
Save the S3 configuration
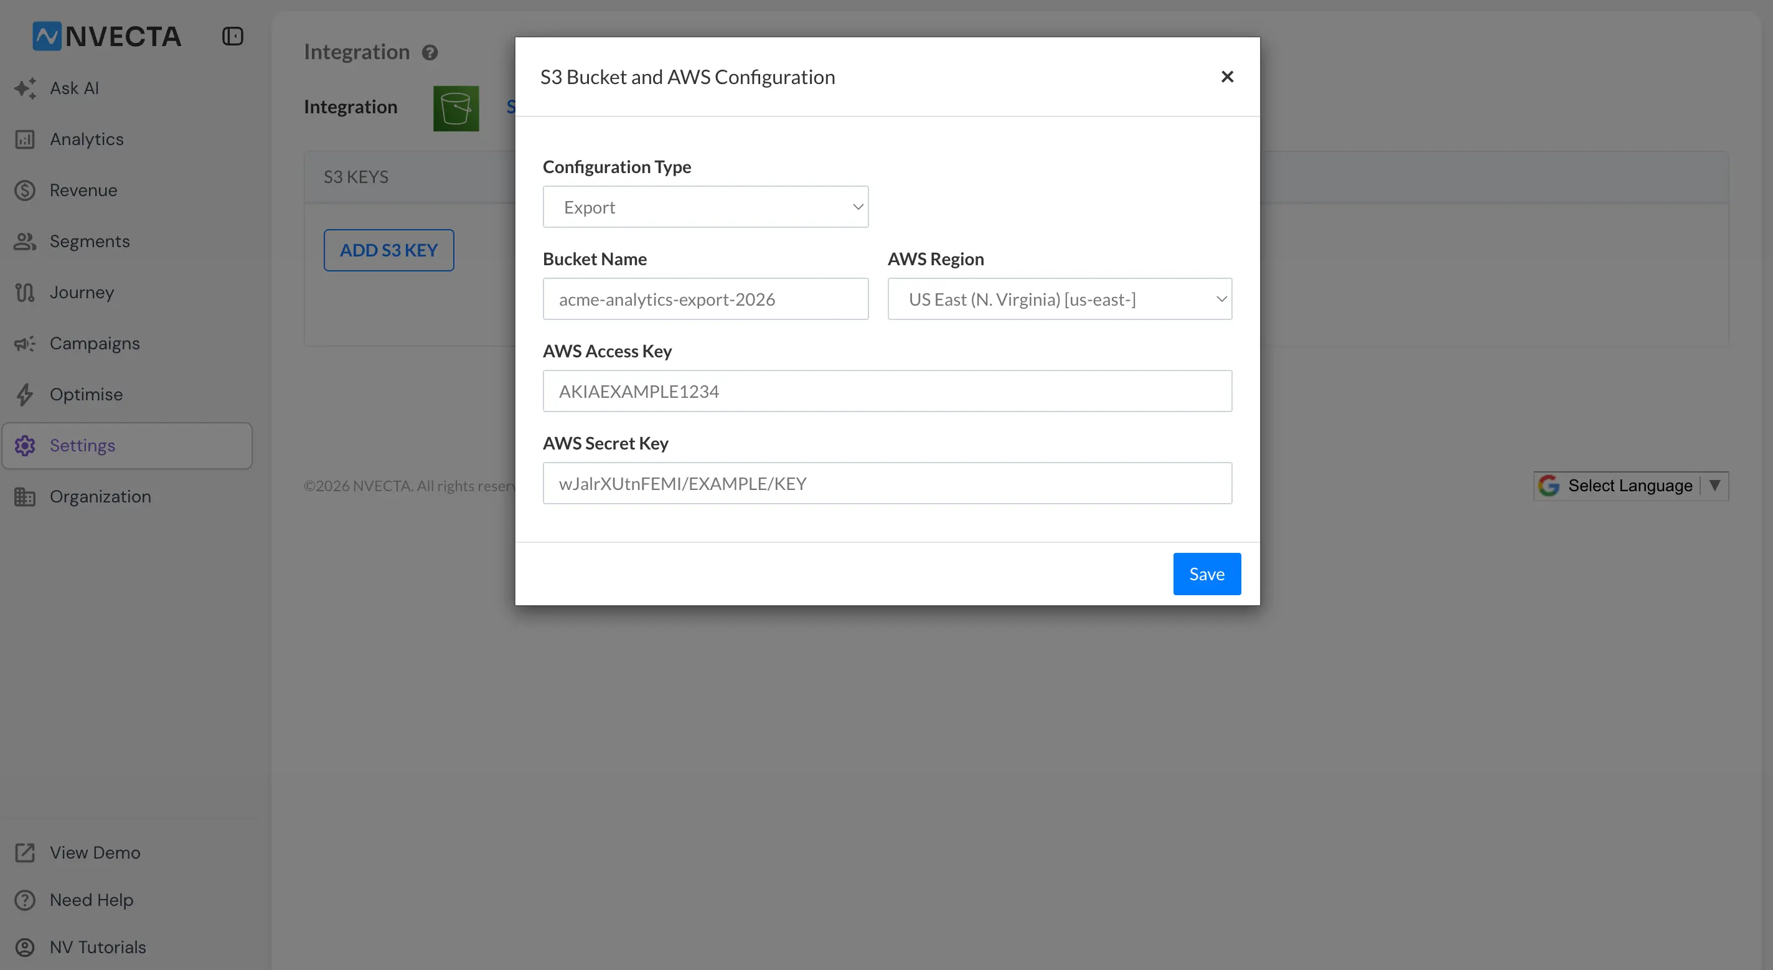click(1206, 573)
